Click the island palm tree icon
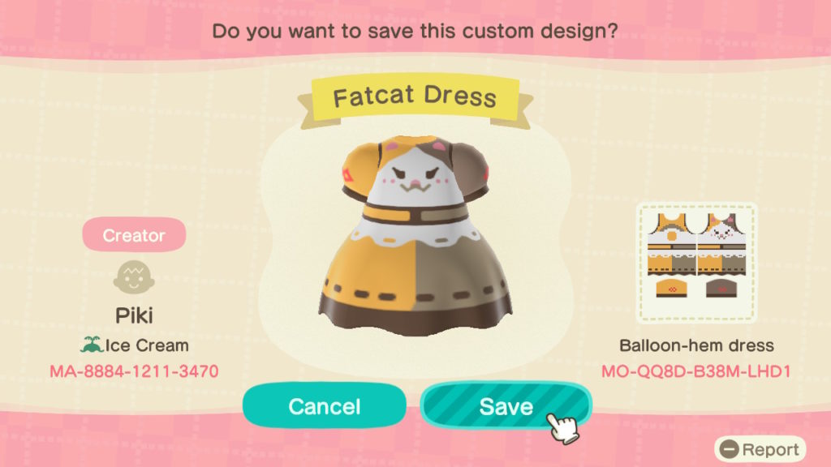The height and width of the screenshot is (467, 831). click(x=91, y=345)
